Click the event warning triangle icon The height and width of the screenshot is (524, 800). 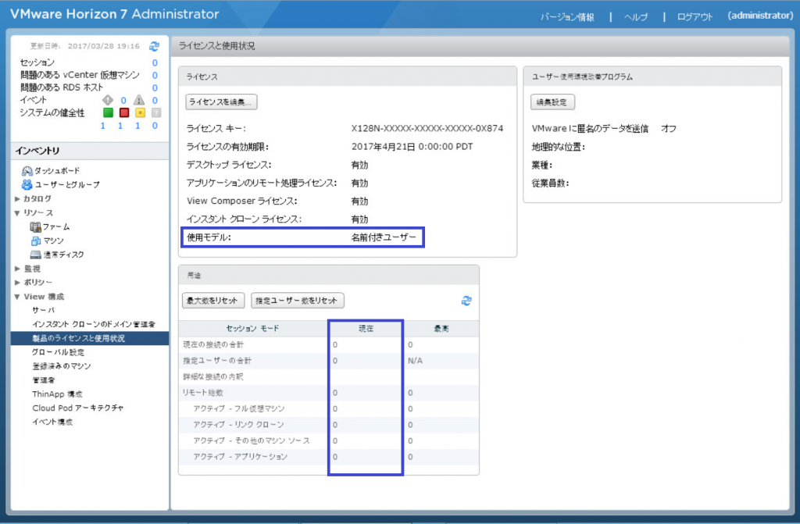[x=139, y=100]
